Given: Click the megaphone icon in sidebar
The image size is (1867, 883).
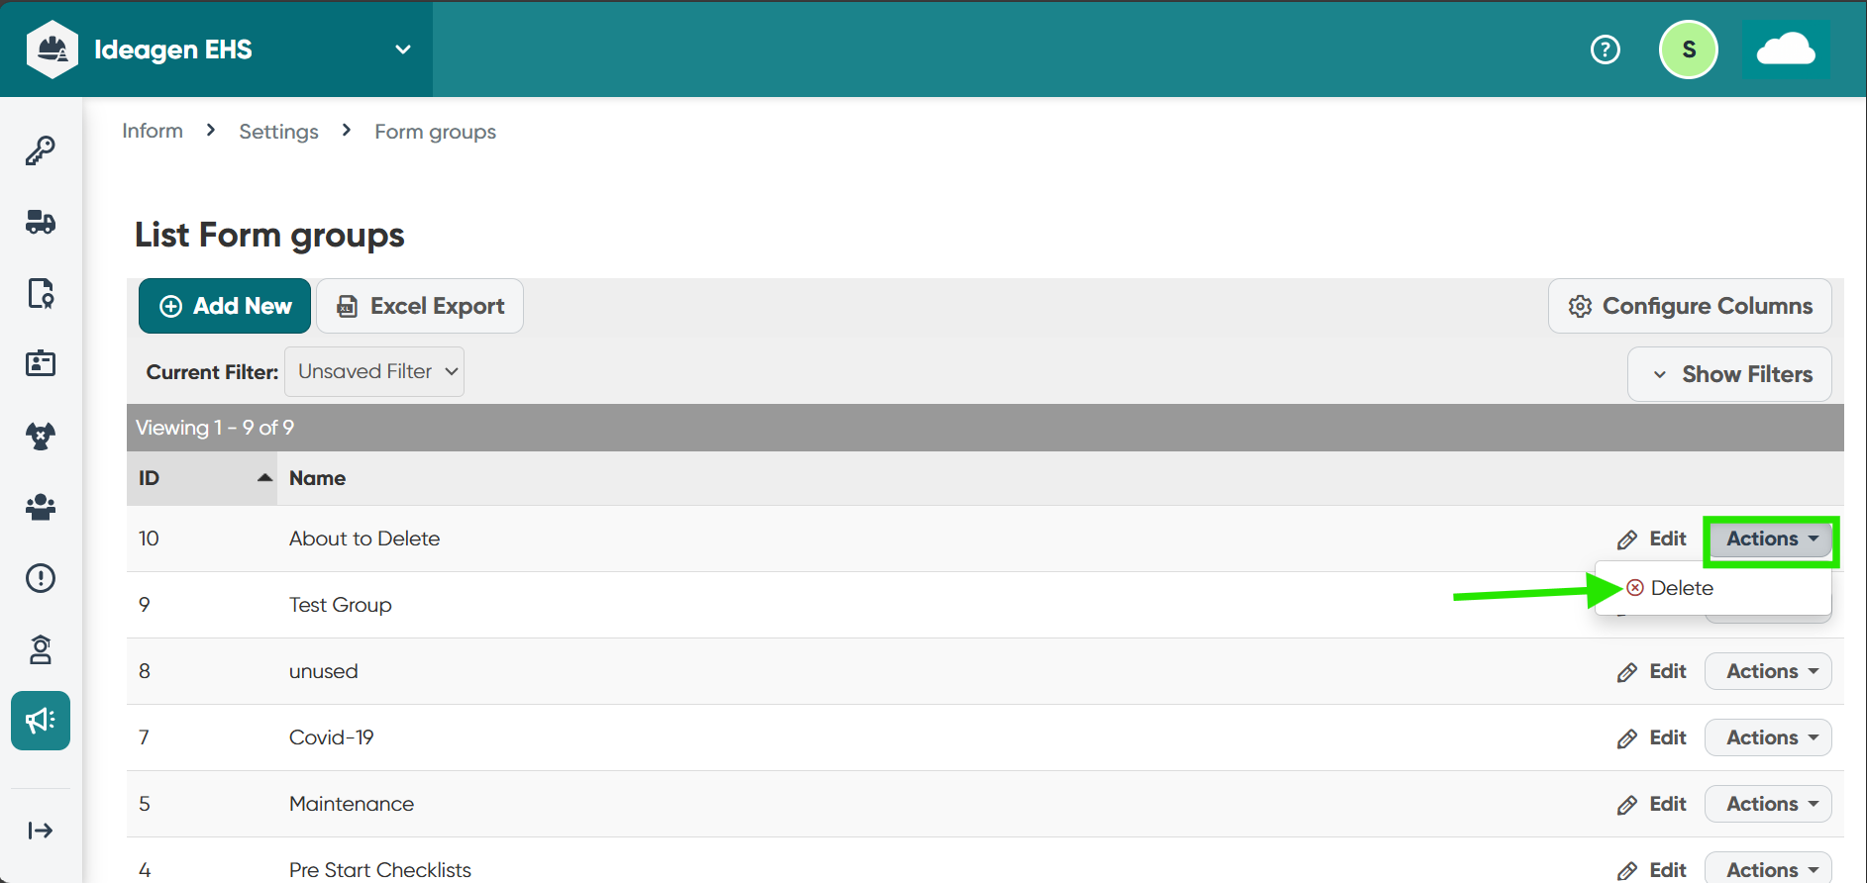Looking at the screenshot, I should [41, 721].
